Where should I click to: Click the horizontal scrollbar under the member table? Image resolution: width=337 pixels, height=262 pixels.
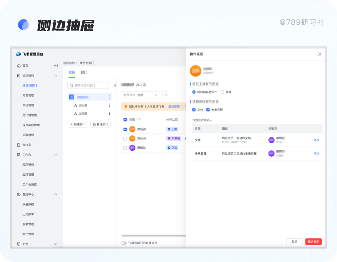pyautogui.click(x=154, y=235)
